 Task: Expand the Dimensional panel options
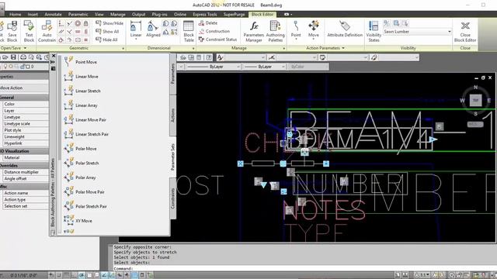[193, 48]
